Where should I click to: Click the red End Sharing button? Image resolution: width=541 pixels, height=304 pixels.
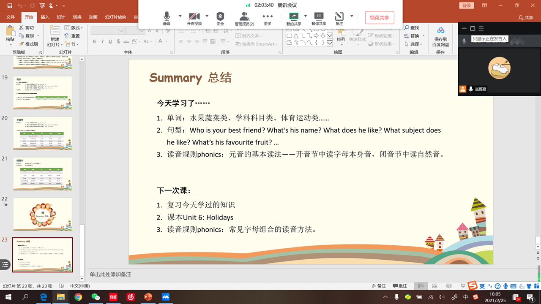pyautogui.click(x=380, y=18)
